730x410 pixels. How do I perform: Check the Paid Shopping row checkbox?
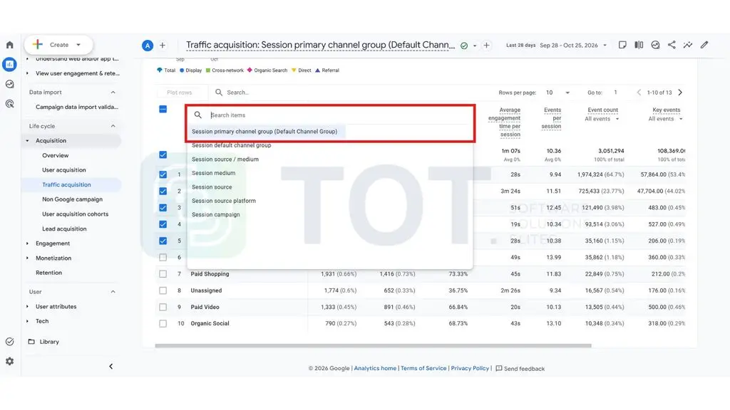point(163,274)
